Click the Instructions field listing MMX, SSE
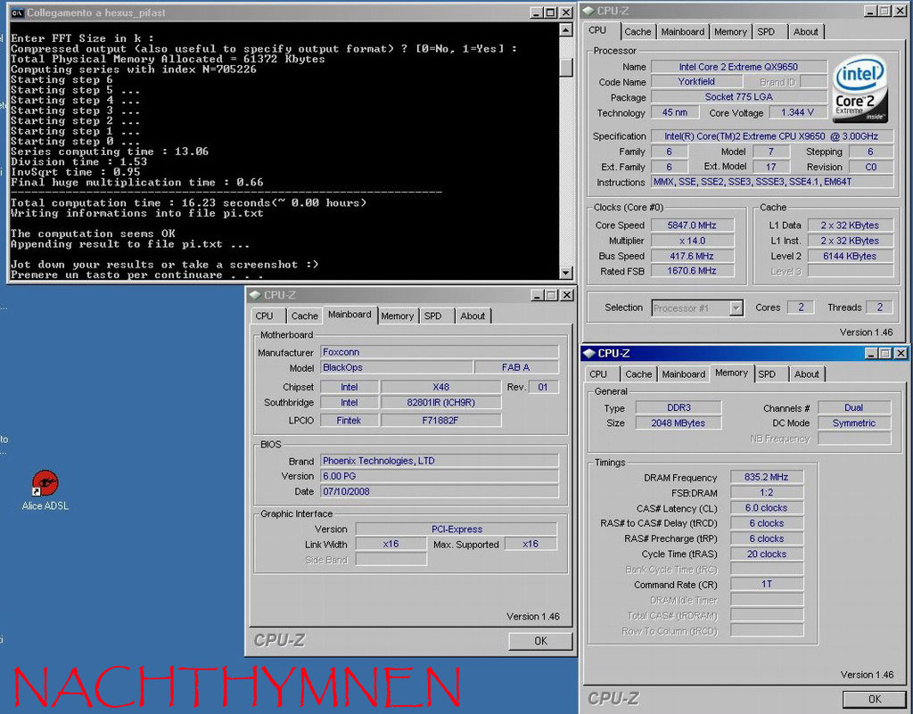This screenshot has width=913, height=714. coord(772,182)
